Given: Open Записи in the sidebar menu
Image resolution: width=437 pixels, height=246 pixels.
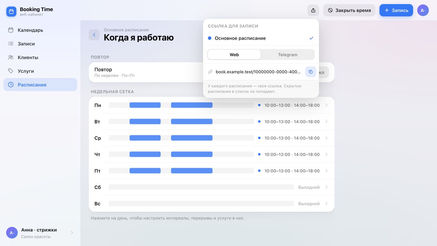Looking at the screenshot, I should [x=40, y=44].
